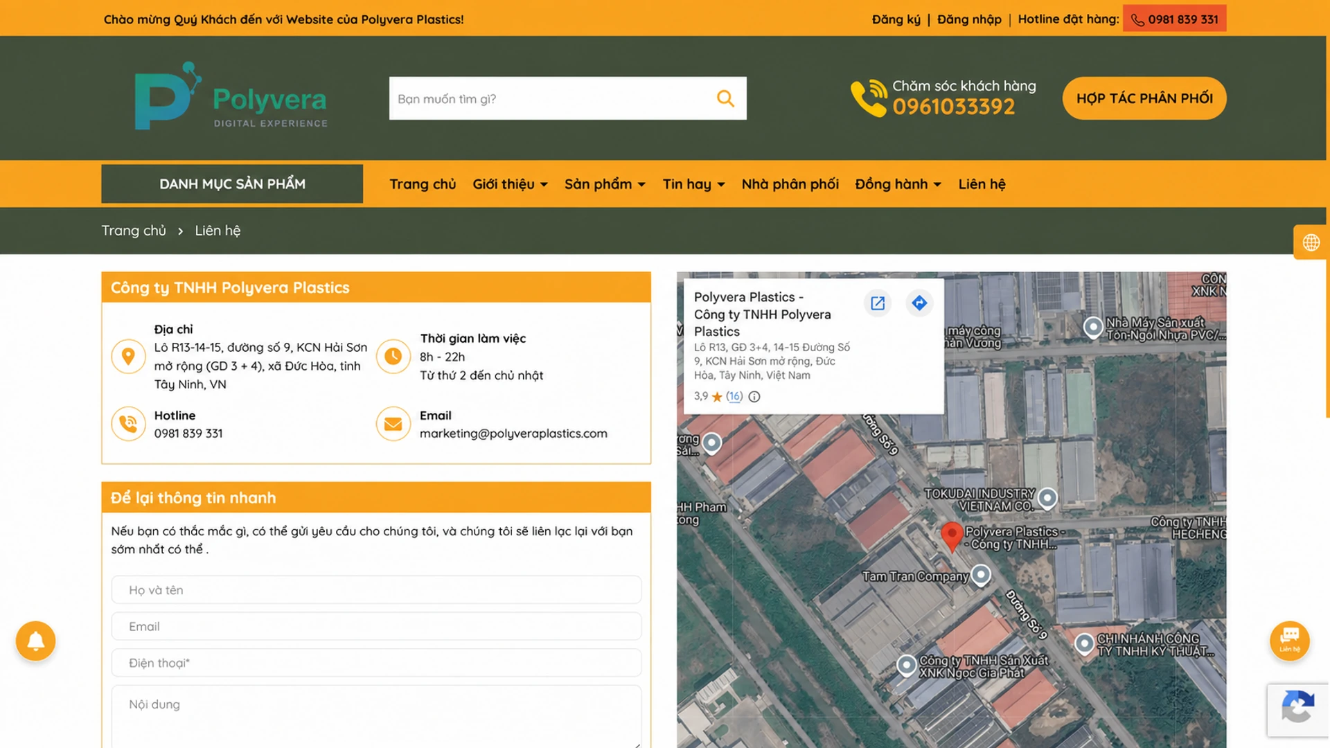Screen dimensions: 1330x748
Task: Click the customer care phone icon
Action: pyautogui.click(x=869, y=98)
